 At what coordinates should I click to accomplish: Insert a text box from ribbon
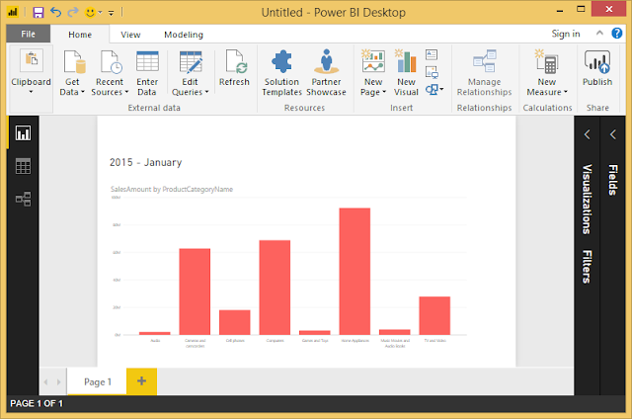(432, 54)
